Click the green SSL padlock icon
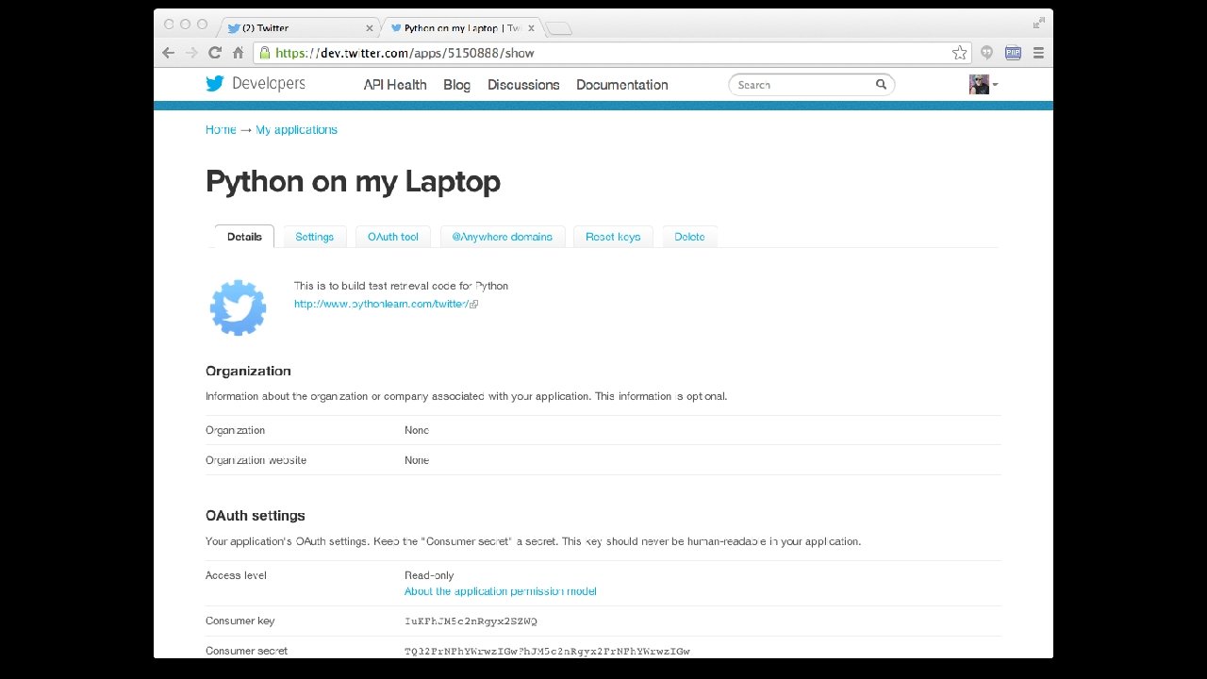The height and width of the screenshot is (679, 1207). 265,53
